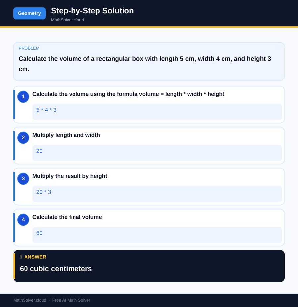The width and height of the screenshot is (298, 307).
Task: Click the '20' result box
Action: (157, 153)
